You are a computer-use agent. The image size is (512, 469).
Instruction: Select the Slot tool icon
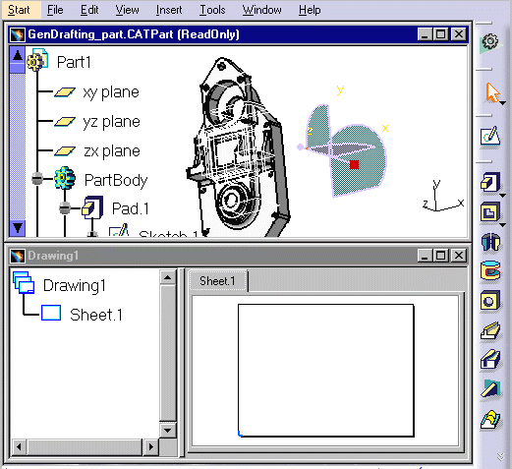click(x=490, y=359)
